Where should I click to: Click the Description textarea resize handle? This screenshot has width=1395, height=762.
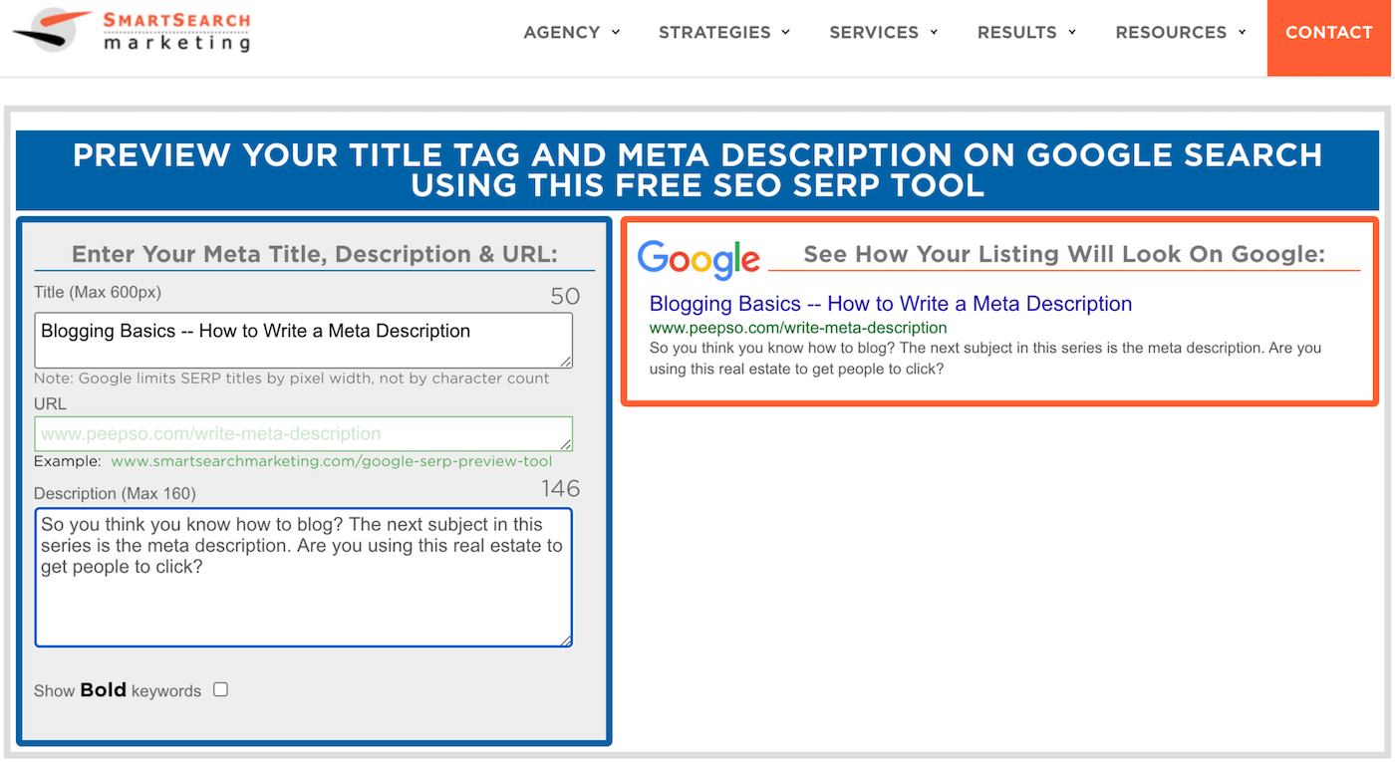tap(567, 641)
